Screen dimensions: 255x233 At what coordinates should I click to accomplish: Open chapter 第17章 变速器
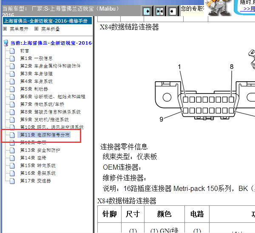coord(35,181)
